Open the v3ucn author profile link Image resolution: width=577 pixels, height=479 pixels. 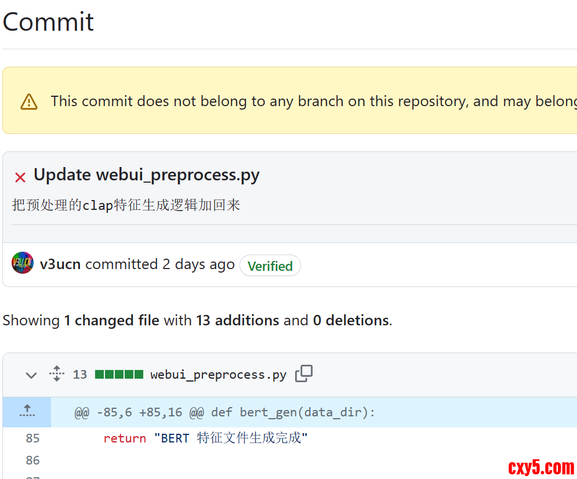point(60,264)
